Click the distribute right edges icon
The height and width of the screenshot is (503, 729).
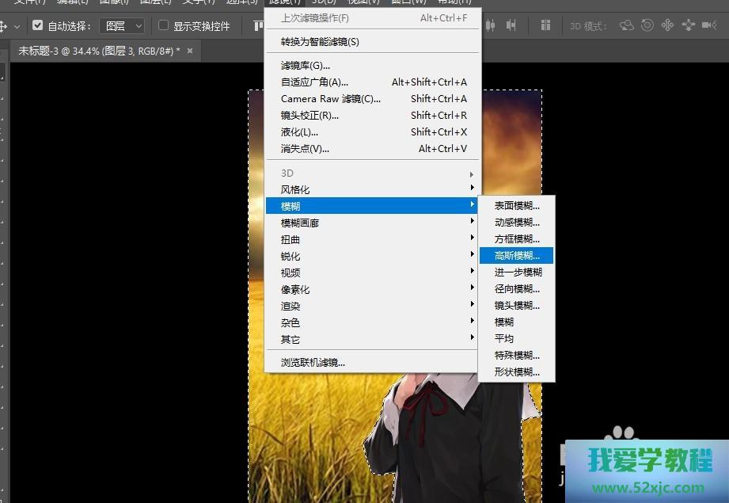click(x=511, y=25)
